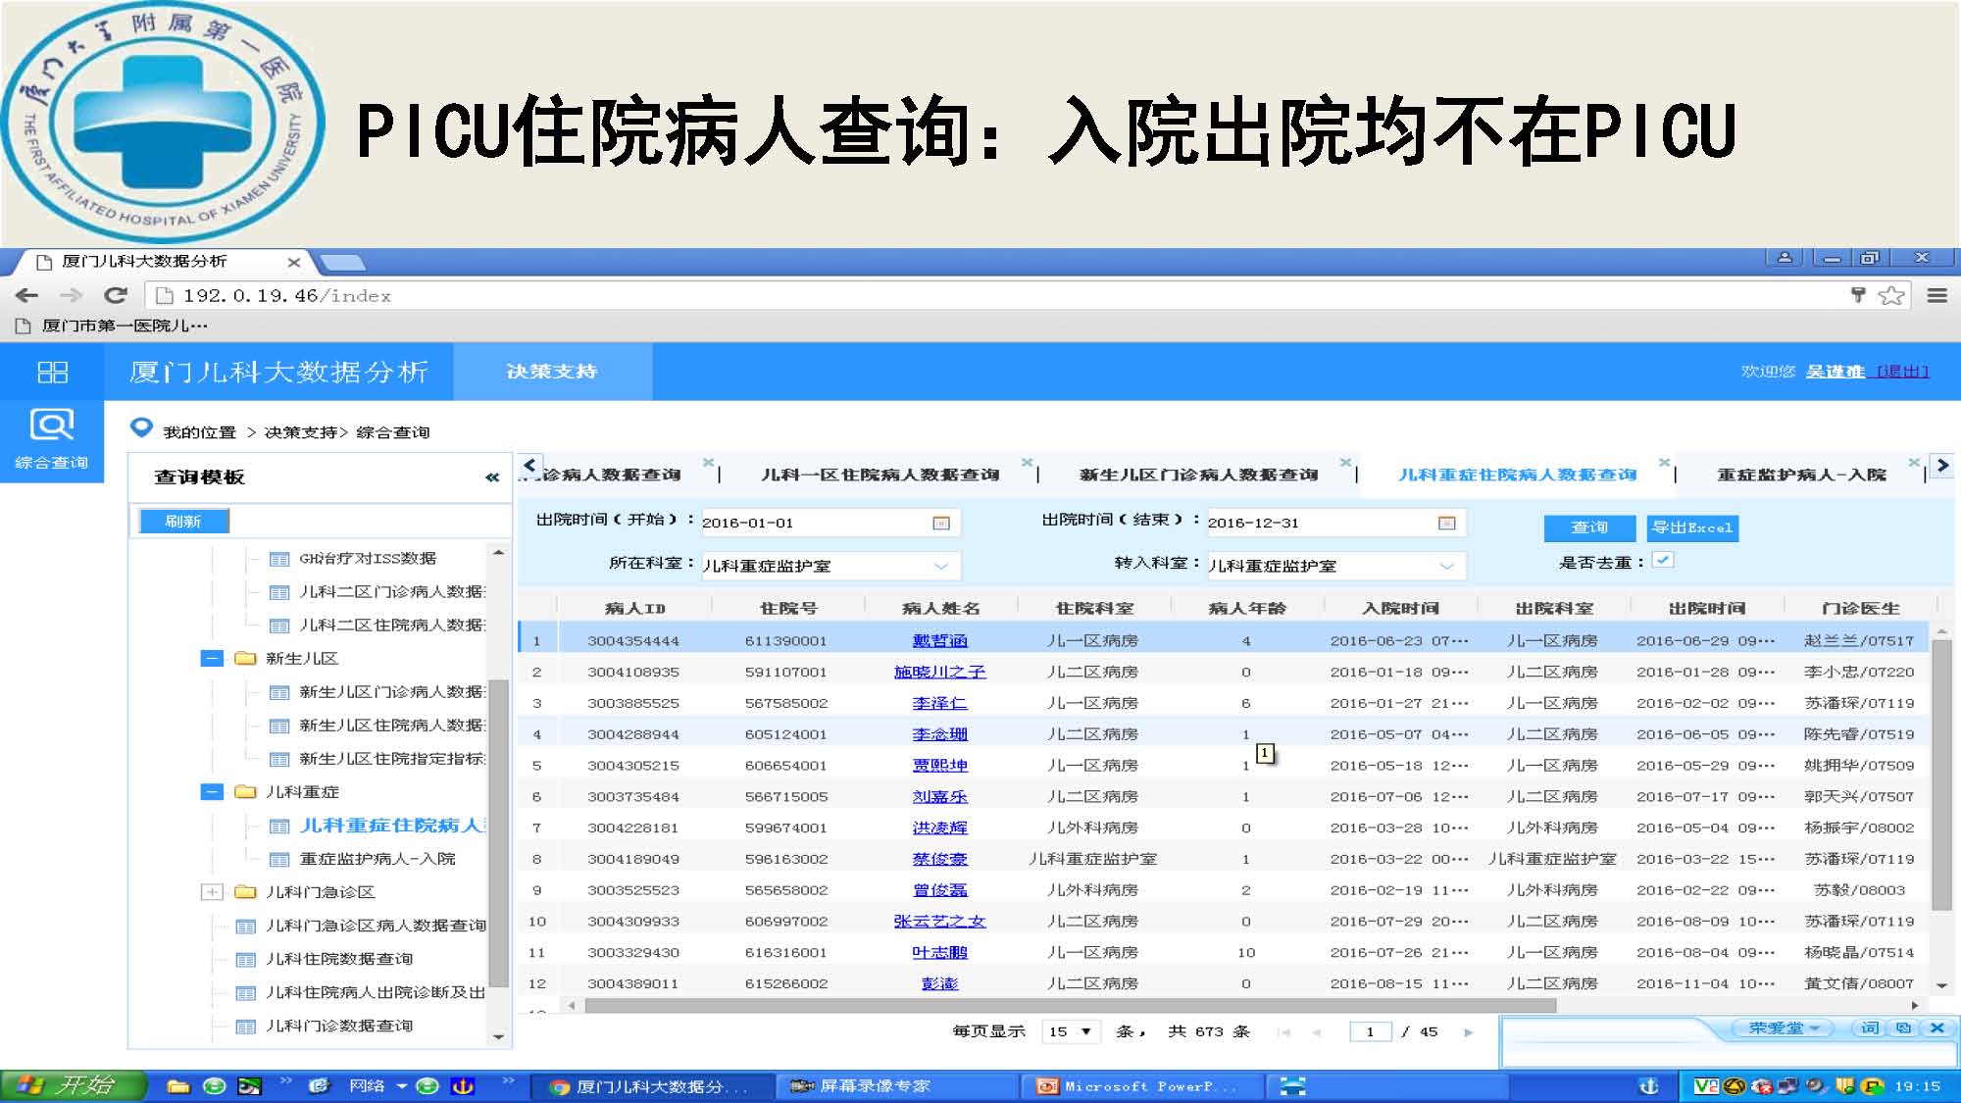Click the 病人年龄 column header

1247,609
